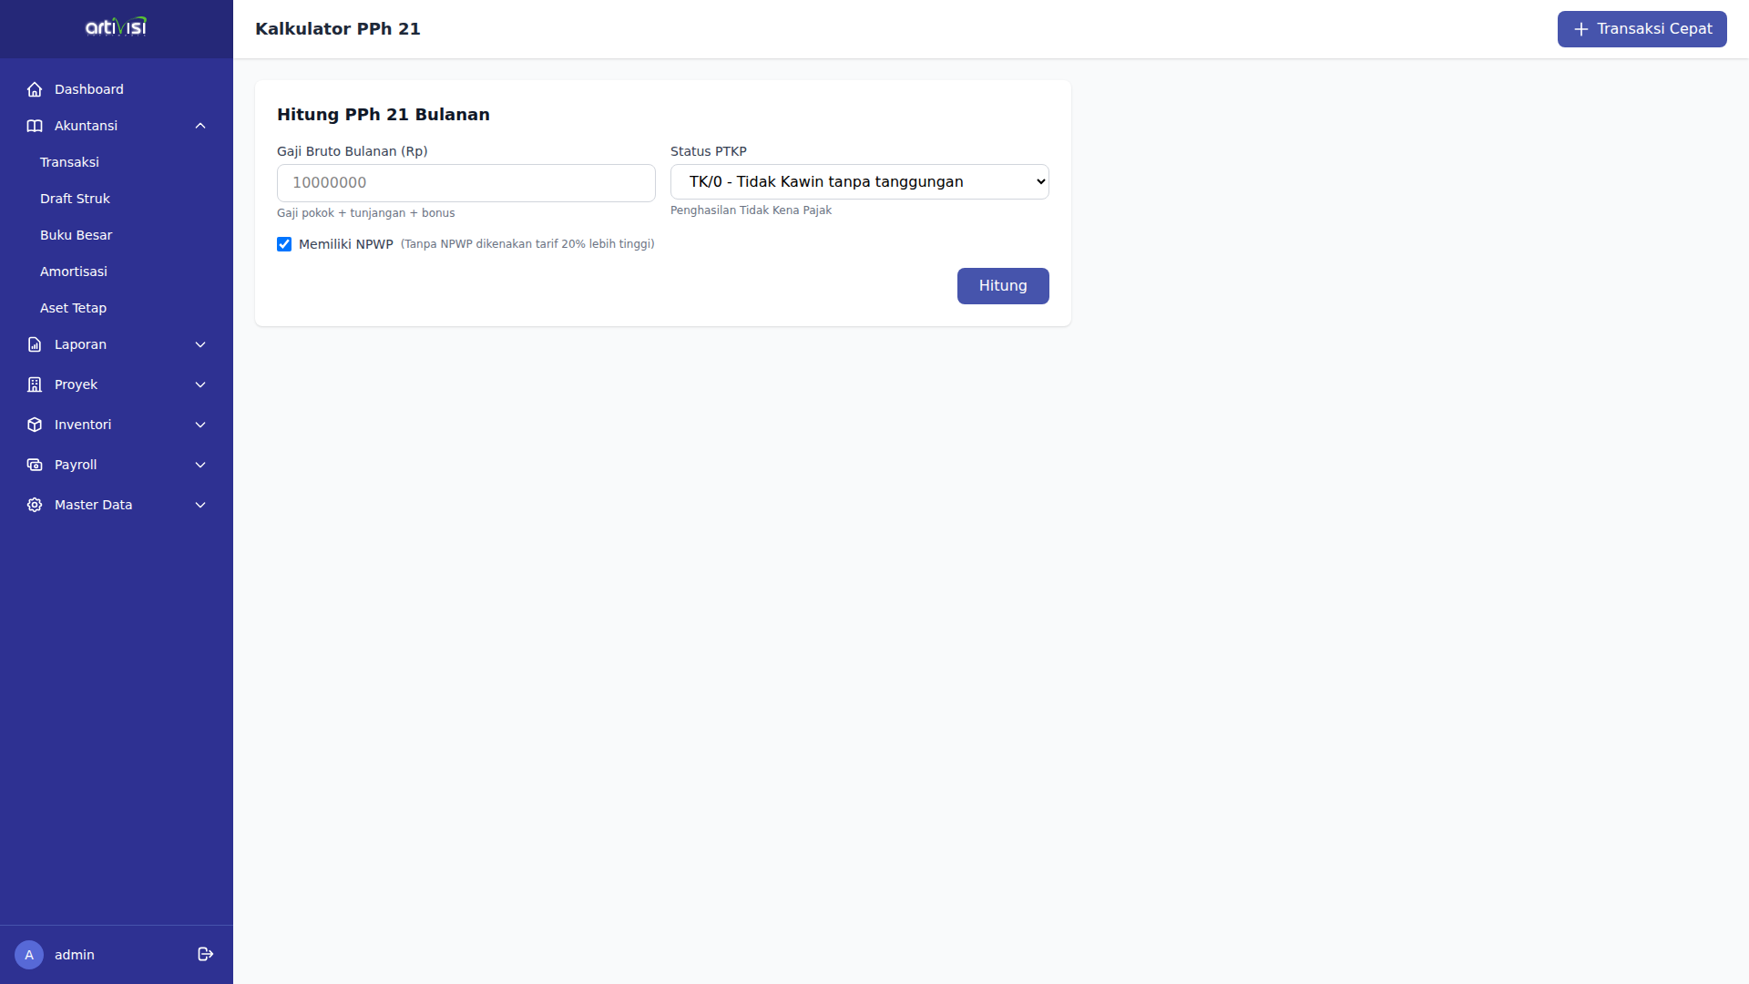Collapse the Akuntansi menu chevron

pos(200,126)
